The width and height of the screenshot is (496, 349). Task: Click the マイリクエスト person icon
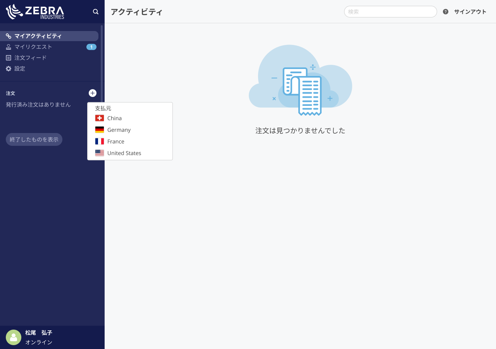coord(9,47)
